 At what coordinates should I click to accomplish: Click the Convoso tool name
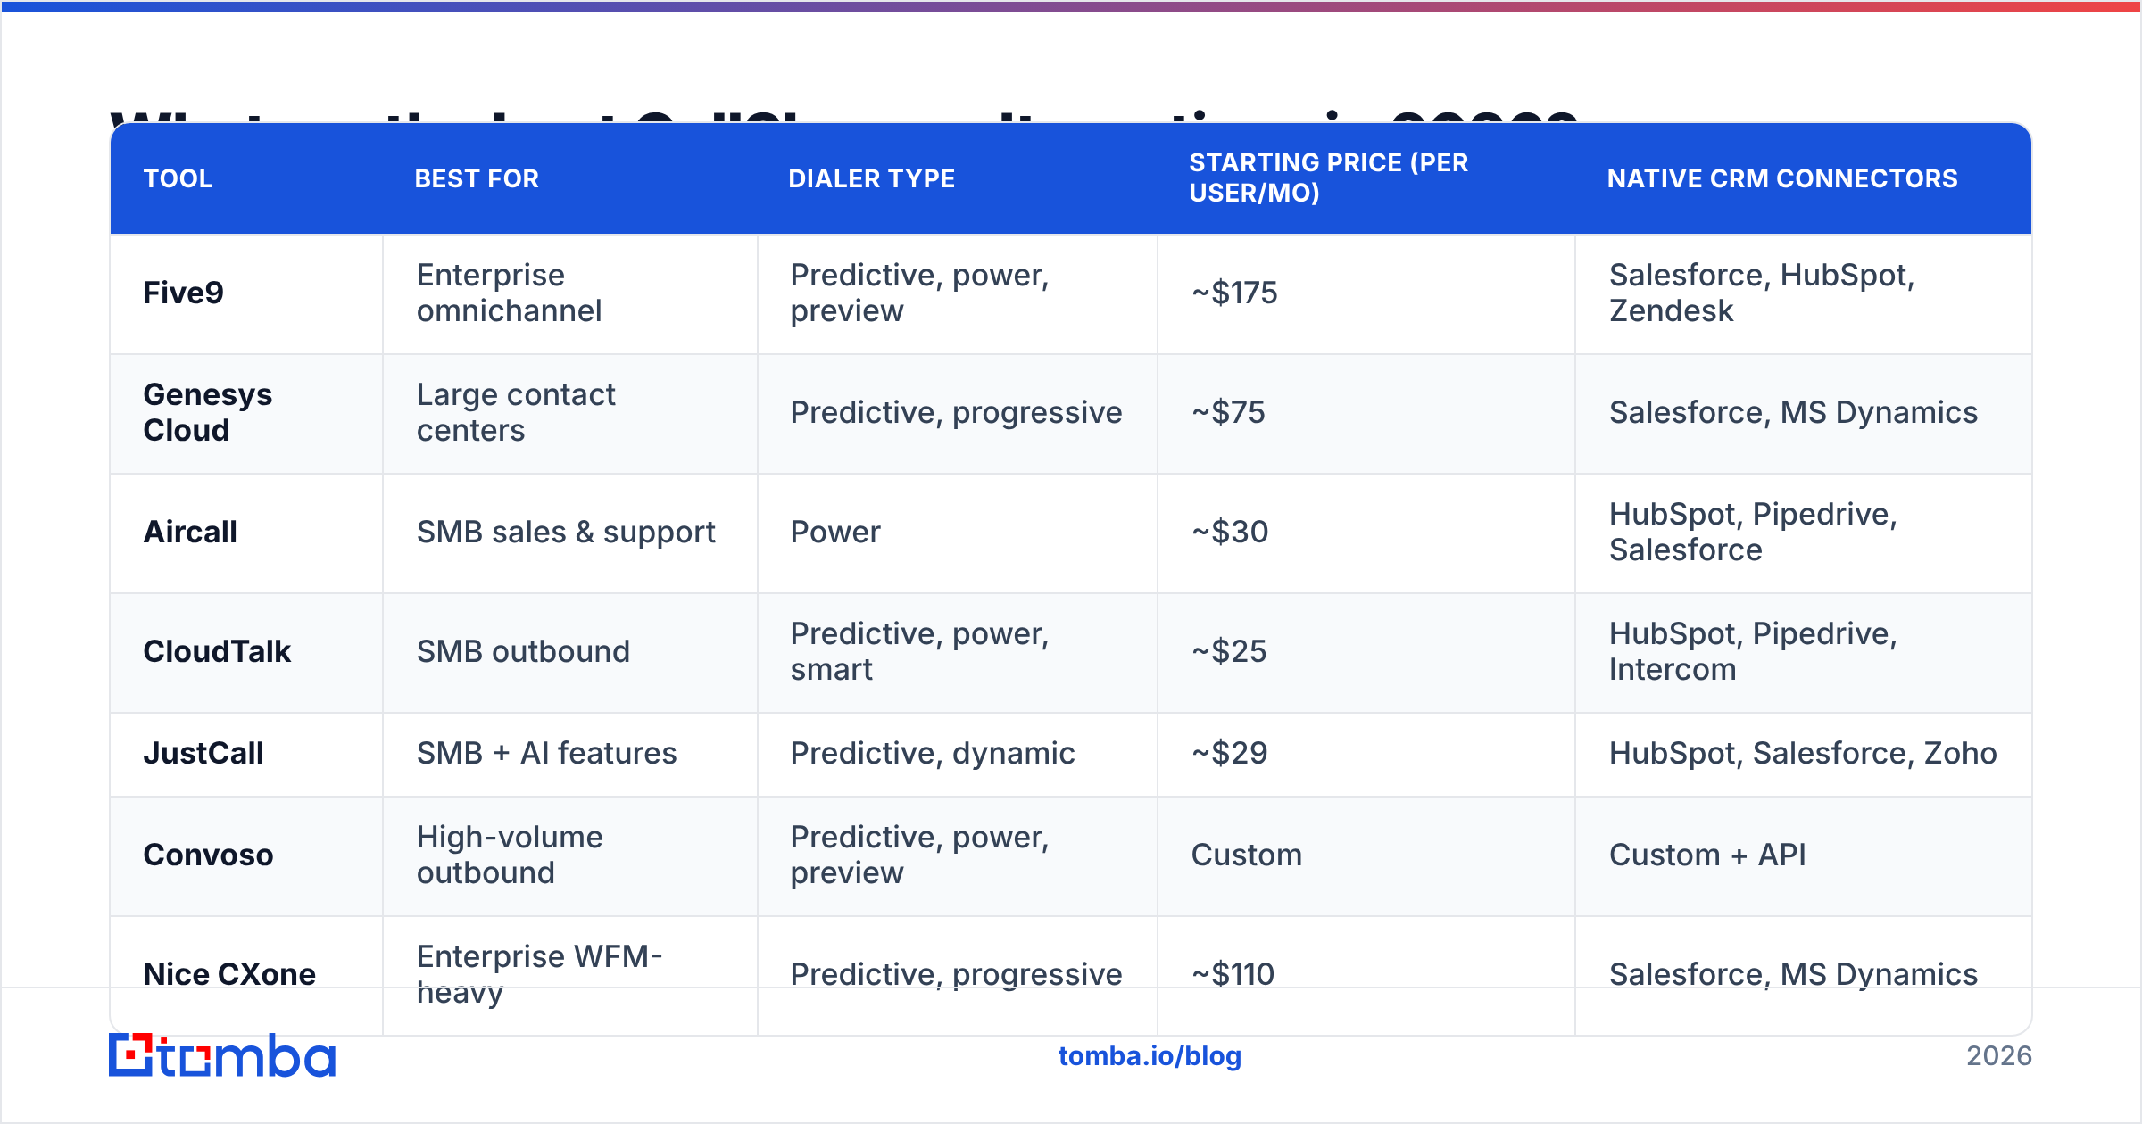pyautogui.click(x=208, y=855)
